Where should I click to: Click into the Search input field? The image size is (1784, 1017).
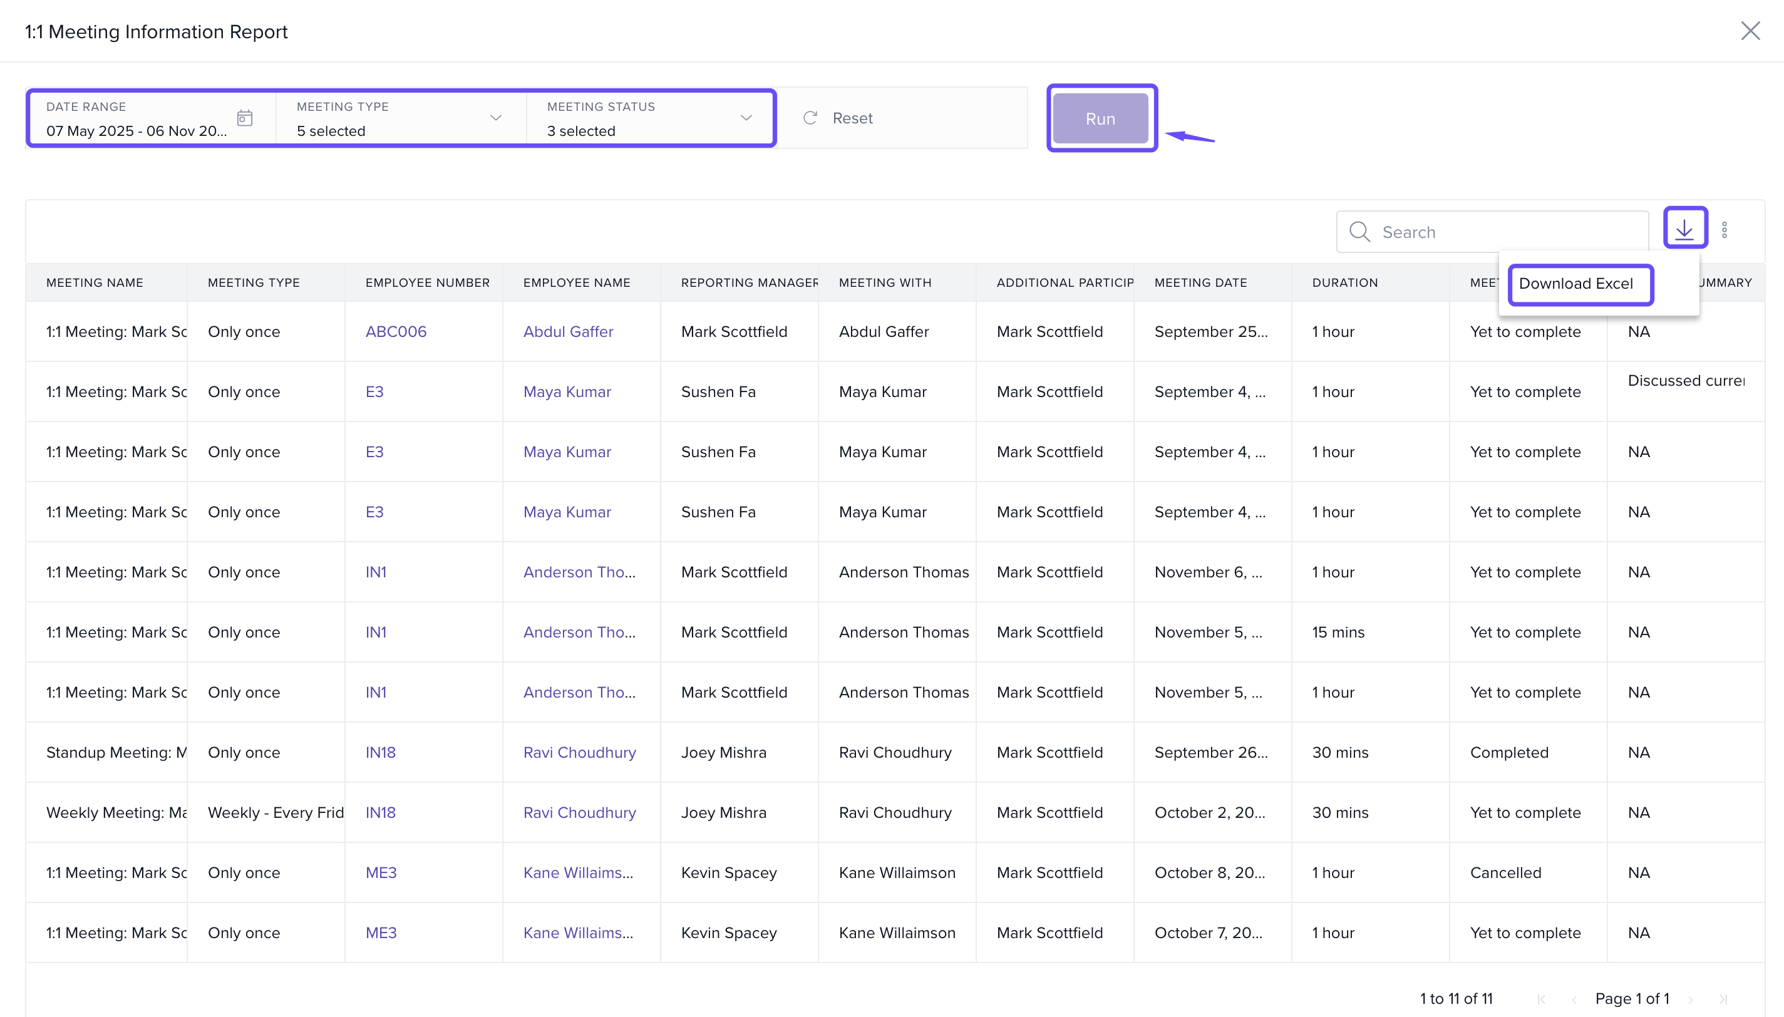(x=1508, y=232)
